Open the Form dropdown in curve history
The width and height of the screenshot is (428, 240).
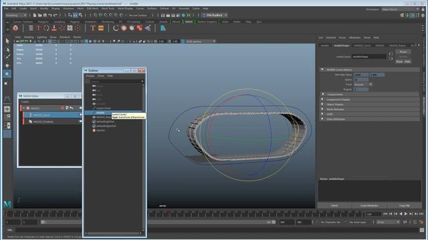(362, 85)
